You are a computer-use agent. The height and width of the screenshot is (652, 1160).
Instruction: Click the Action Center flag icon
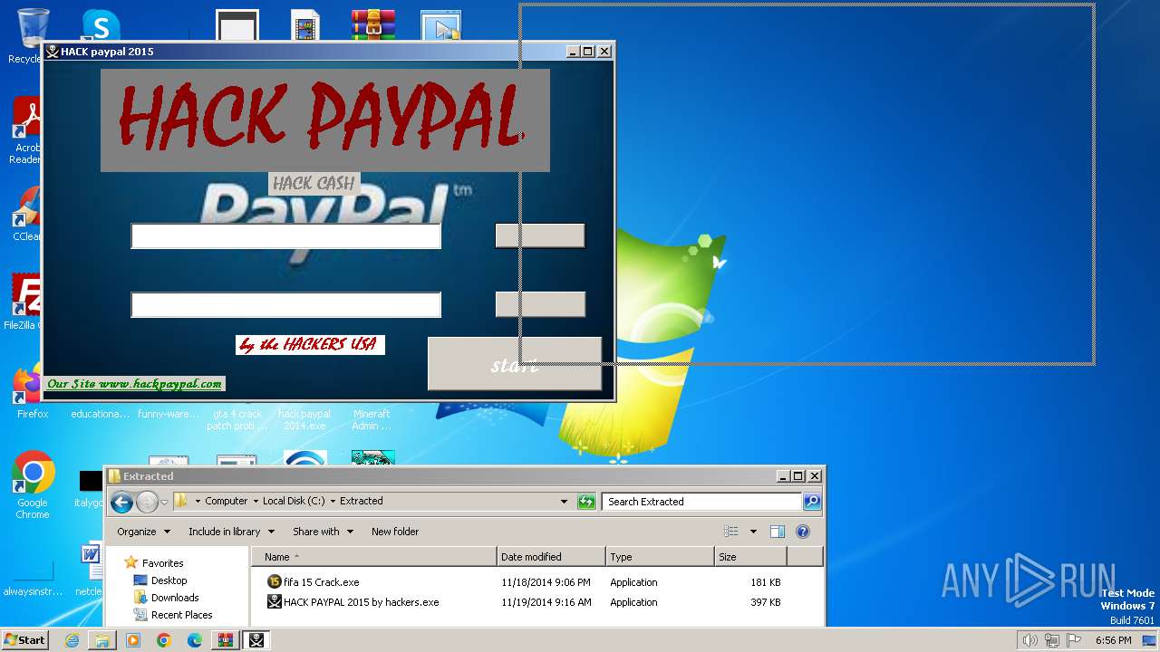pos(1074,640)
